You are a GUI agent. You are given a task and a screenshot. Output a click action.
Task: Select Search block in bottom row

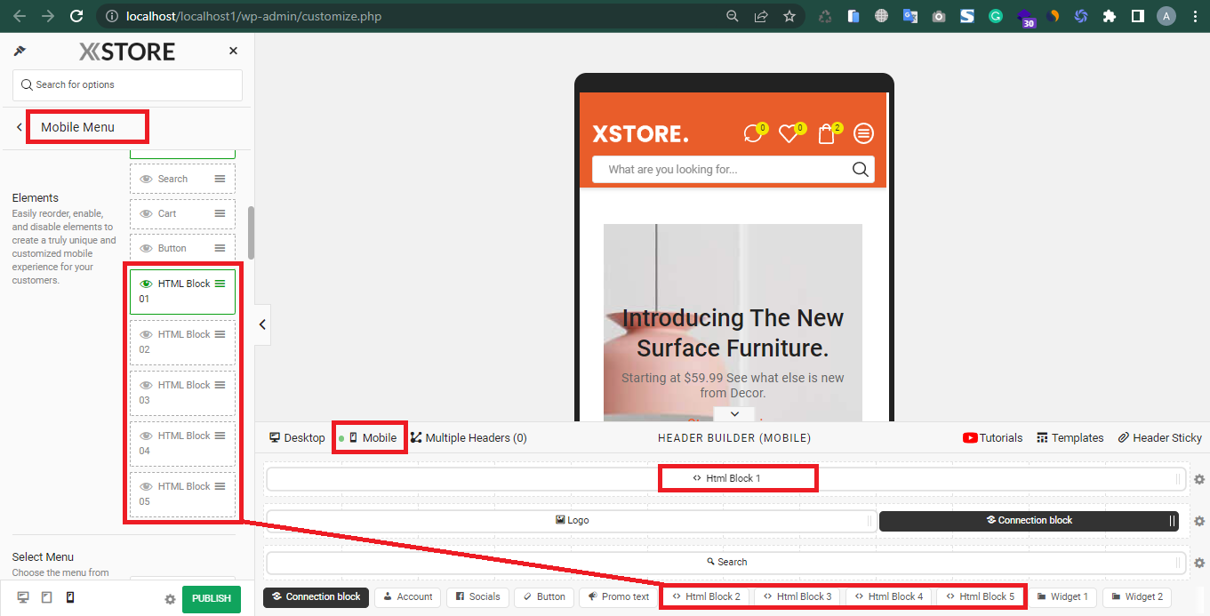pyautogui.click(x=726, y=562)
